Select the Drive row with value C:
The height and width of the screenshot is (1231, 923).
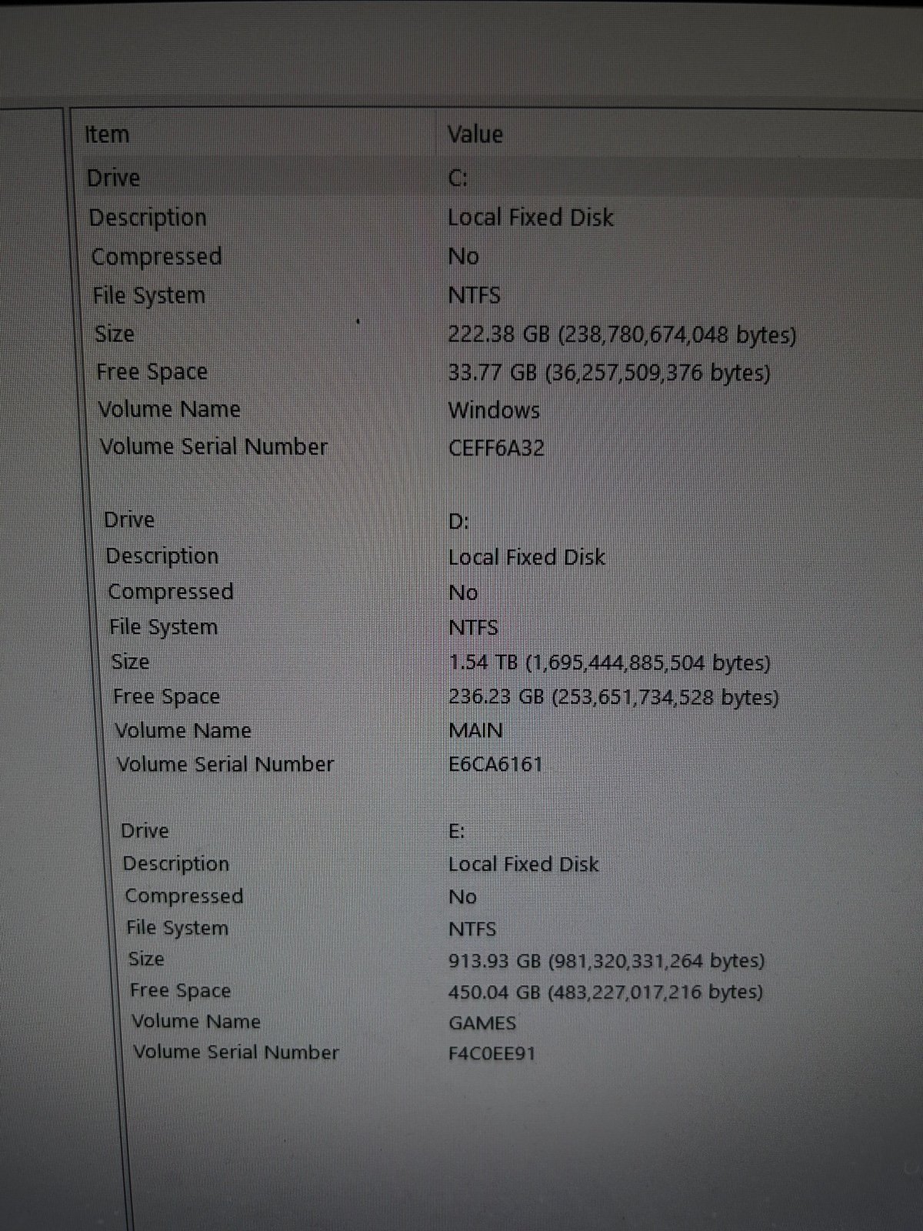pyautogui.click(x=501, y=178)
